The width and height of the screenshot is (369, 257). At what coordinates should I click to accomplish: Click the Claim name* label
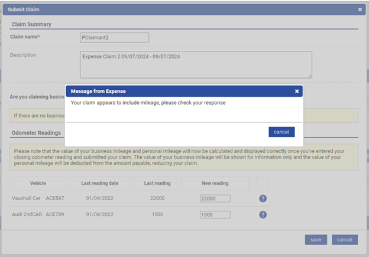[25, 37]
